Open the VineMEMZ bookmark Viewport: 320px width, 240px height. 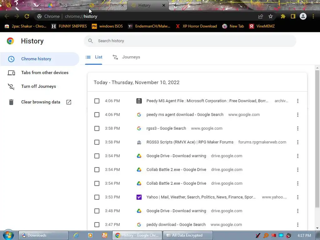[x=262, y=26]
